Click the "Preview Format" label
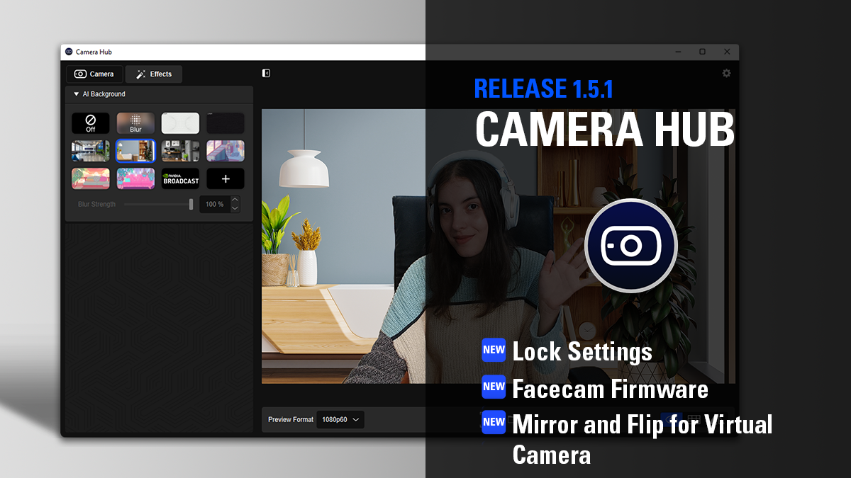Image resolution: width=851 pixels, height=478 pixels. [x=291, y=420]
